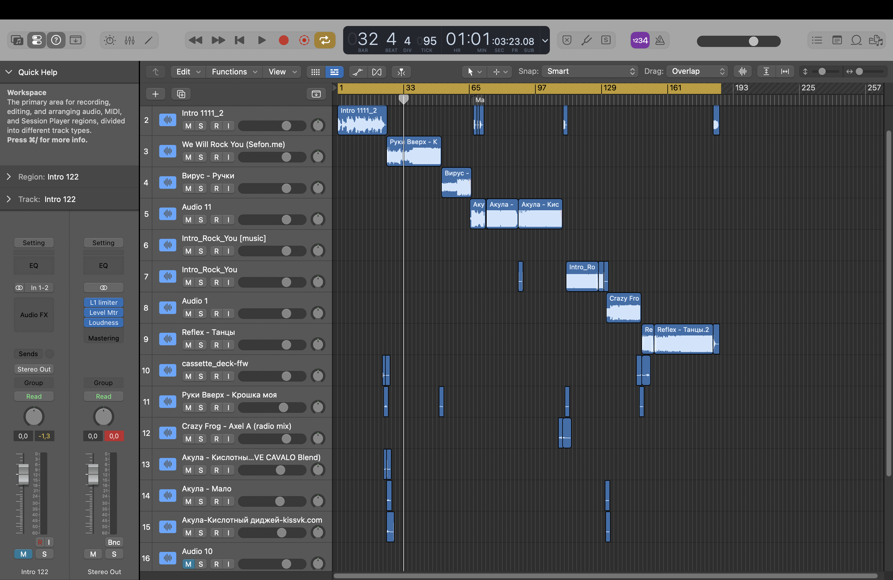
Task: Toggle Show Automation curve icon
Action: 358,72
